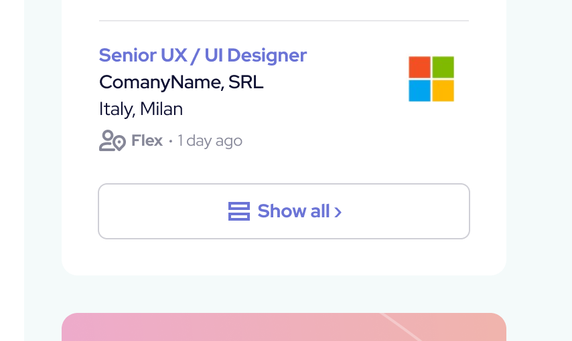572x341 pixels.
Task: Click the green square of the company logo
Action: pos(443,67)
